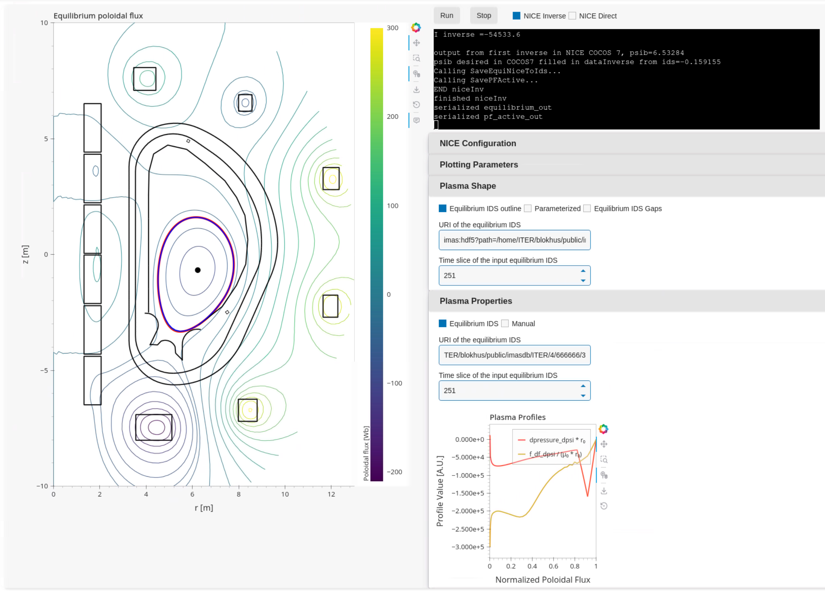Collapse the Plasma Shape section
The width and height of the screenshot is (825, 591).
pyautogui.click(x=627, y=186)
